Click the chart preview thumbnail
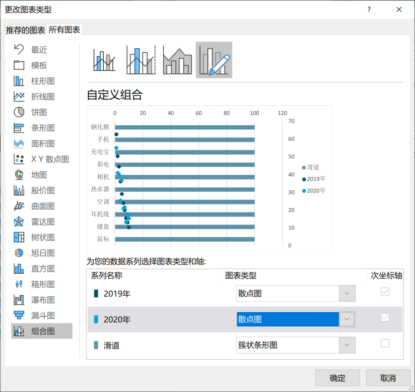415x392 pixels. tap(209, 179)
